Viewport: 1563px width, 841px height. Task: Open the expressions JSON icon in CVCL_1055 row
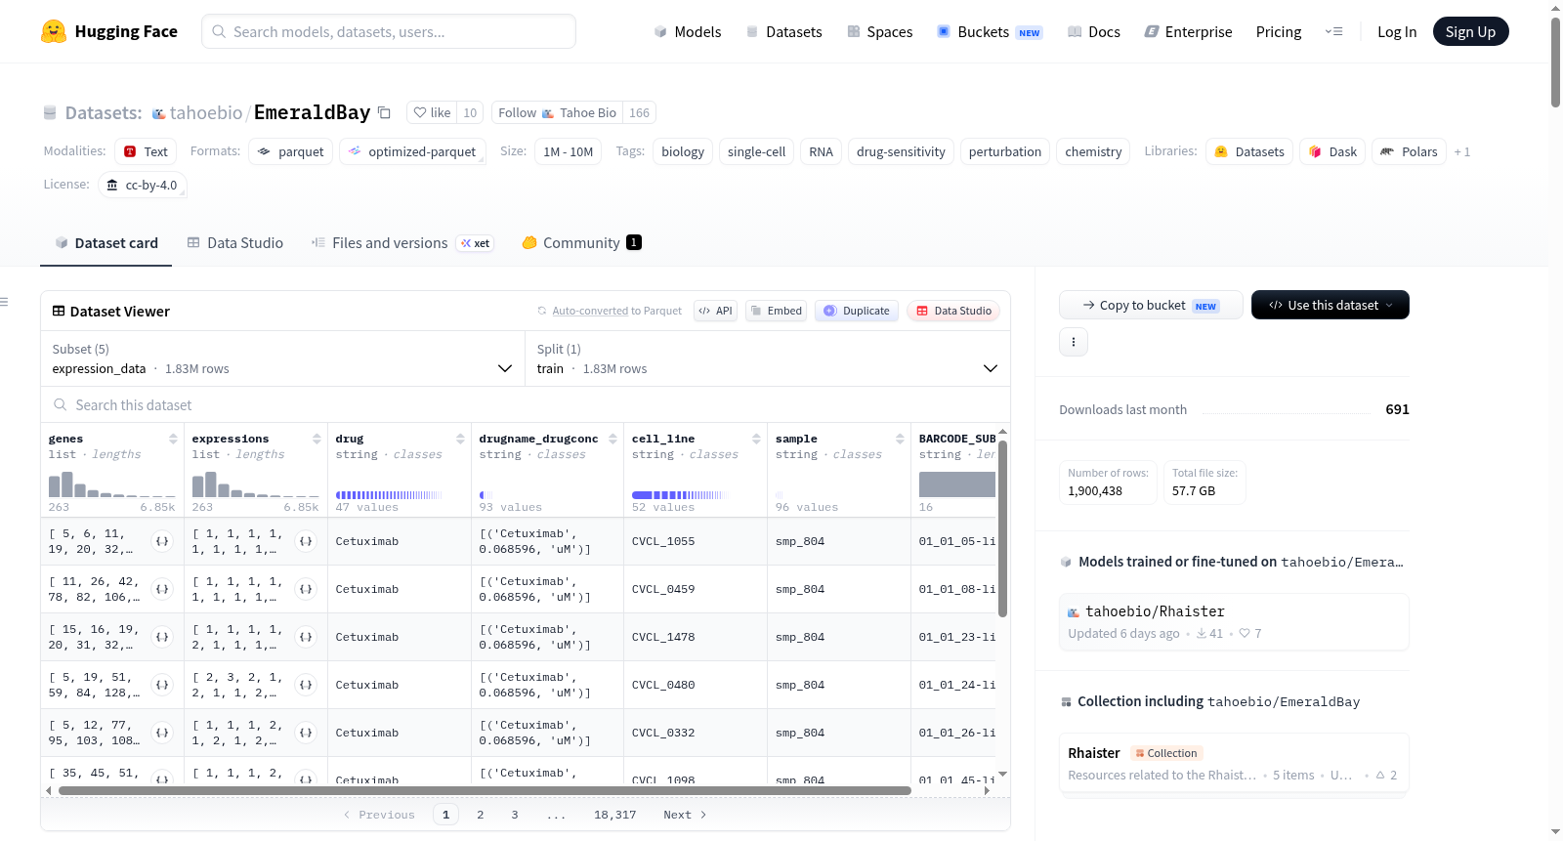point(306,541)
